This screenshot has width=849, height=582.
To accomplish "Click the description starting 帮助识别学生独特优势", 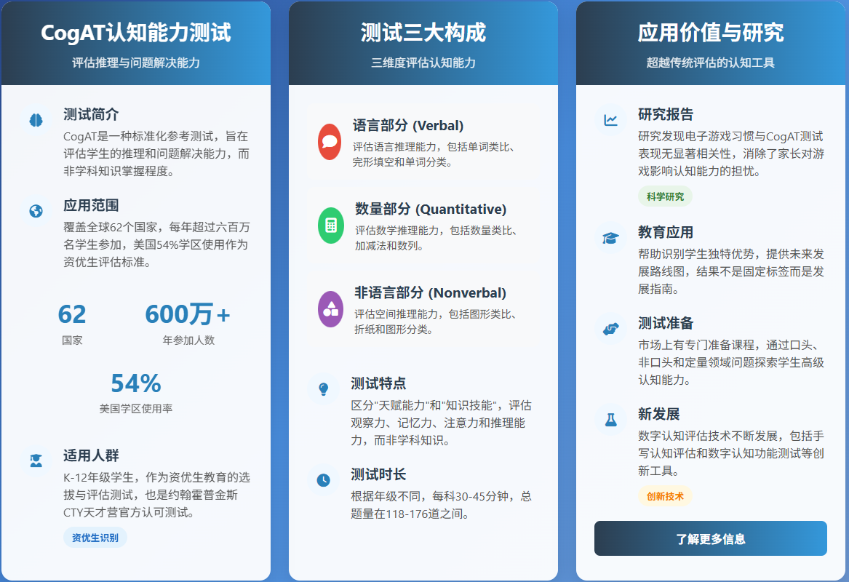I will (731, 272).
